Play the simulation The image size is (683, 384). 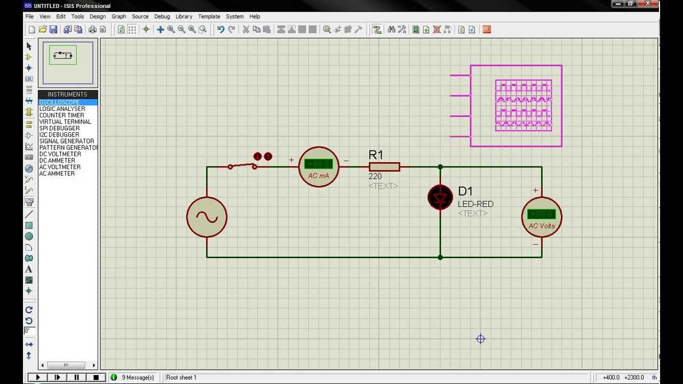click(x=38, y=377)
